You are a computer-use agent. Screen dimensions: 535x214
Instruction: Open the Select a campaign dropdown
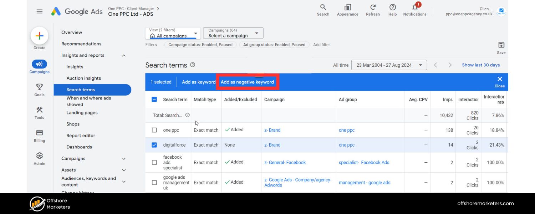coord(233,33)
